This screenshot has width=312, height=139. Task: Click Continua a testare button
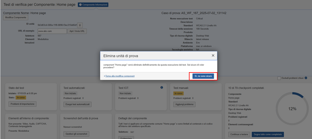click(x=239, y=134)
